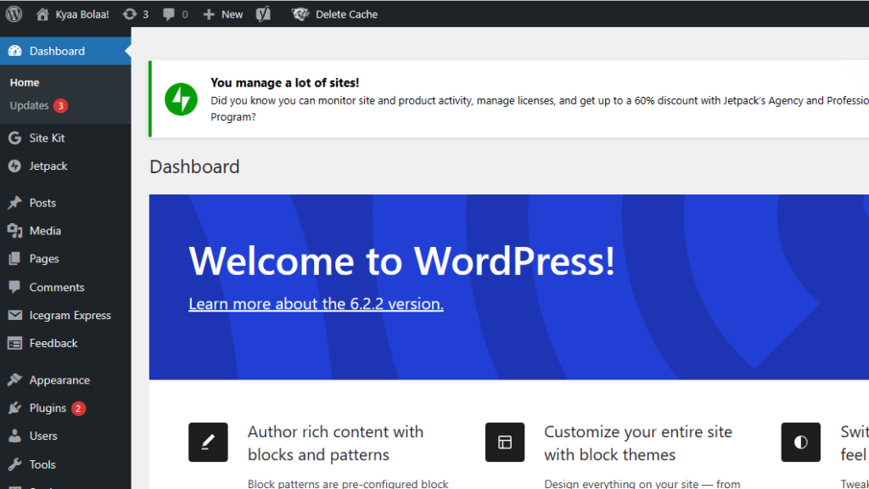Click the plus icon for New

coord(209,14)
